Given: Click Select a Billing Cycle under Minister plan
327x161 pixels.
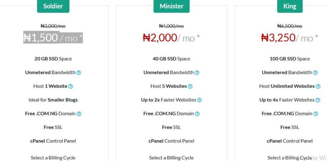Looking at the screenshot, I should [x=171, y=158].
